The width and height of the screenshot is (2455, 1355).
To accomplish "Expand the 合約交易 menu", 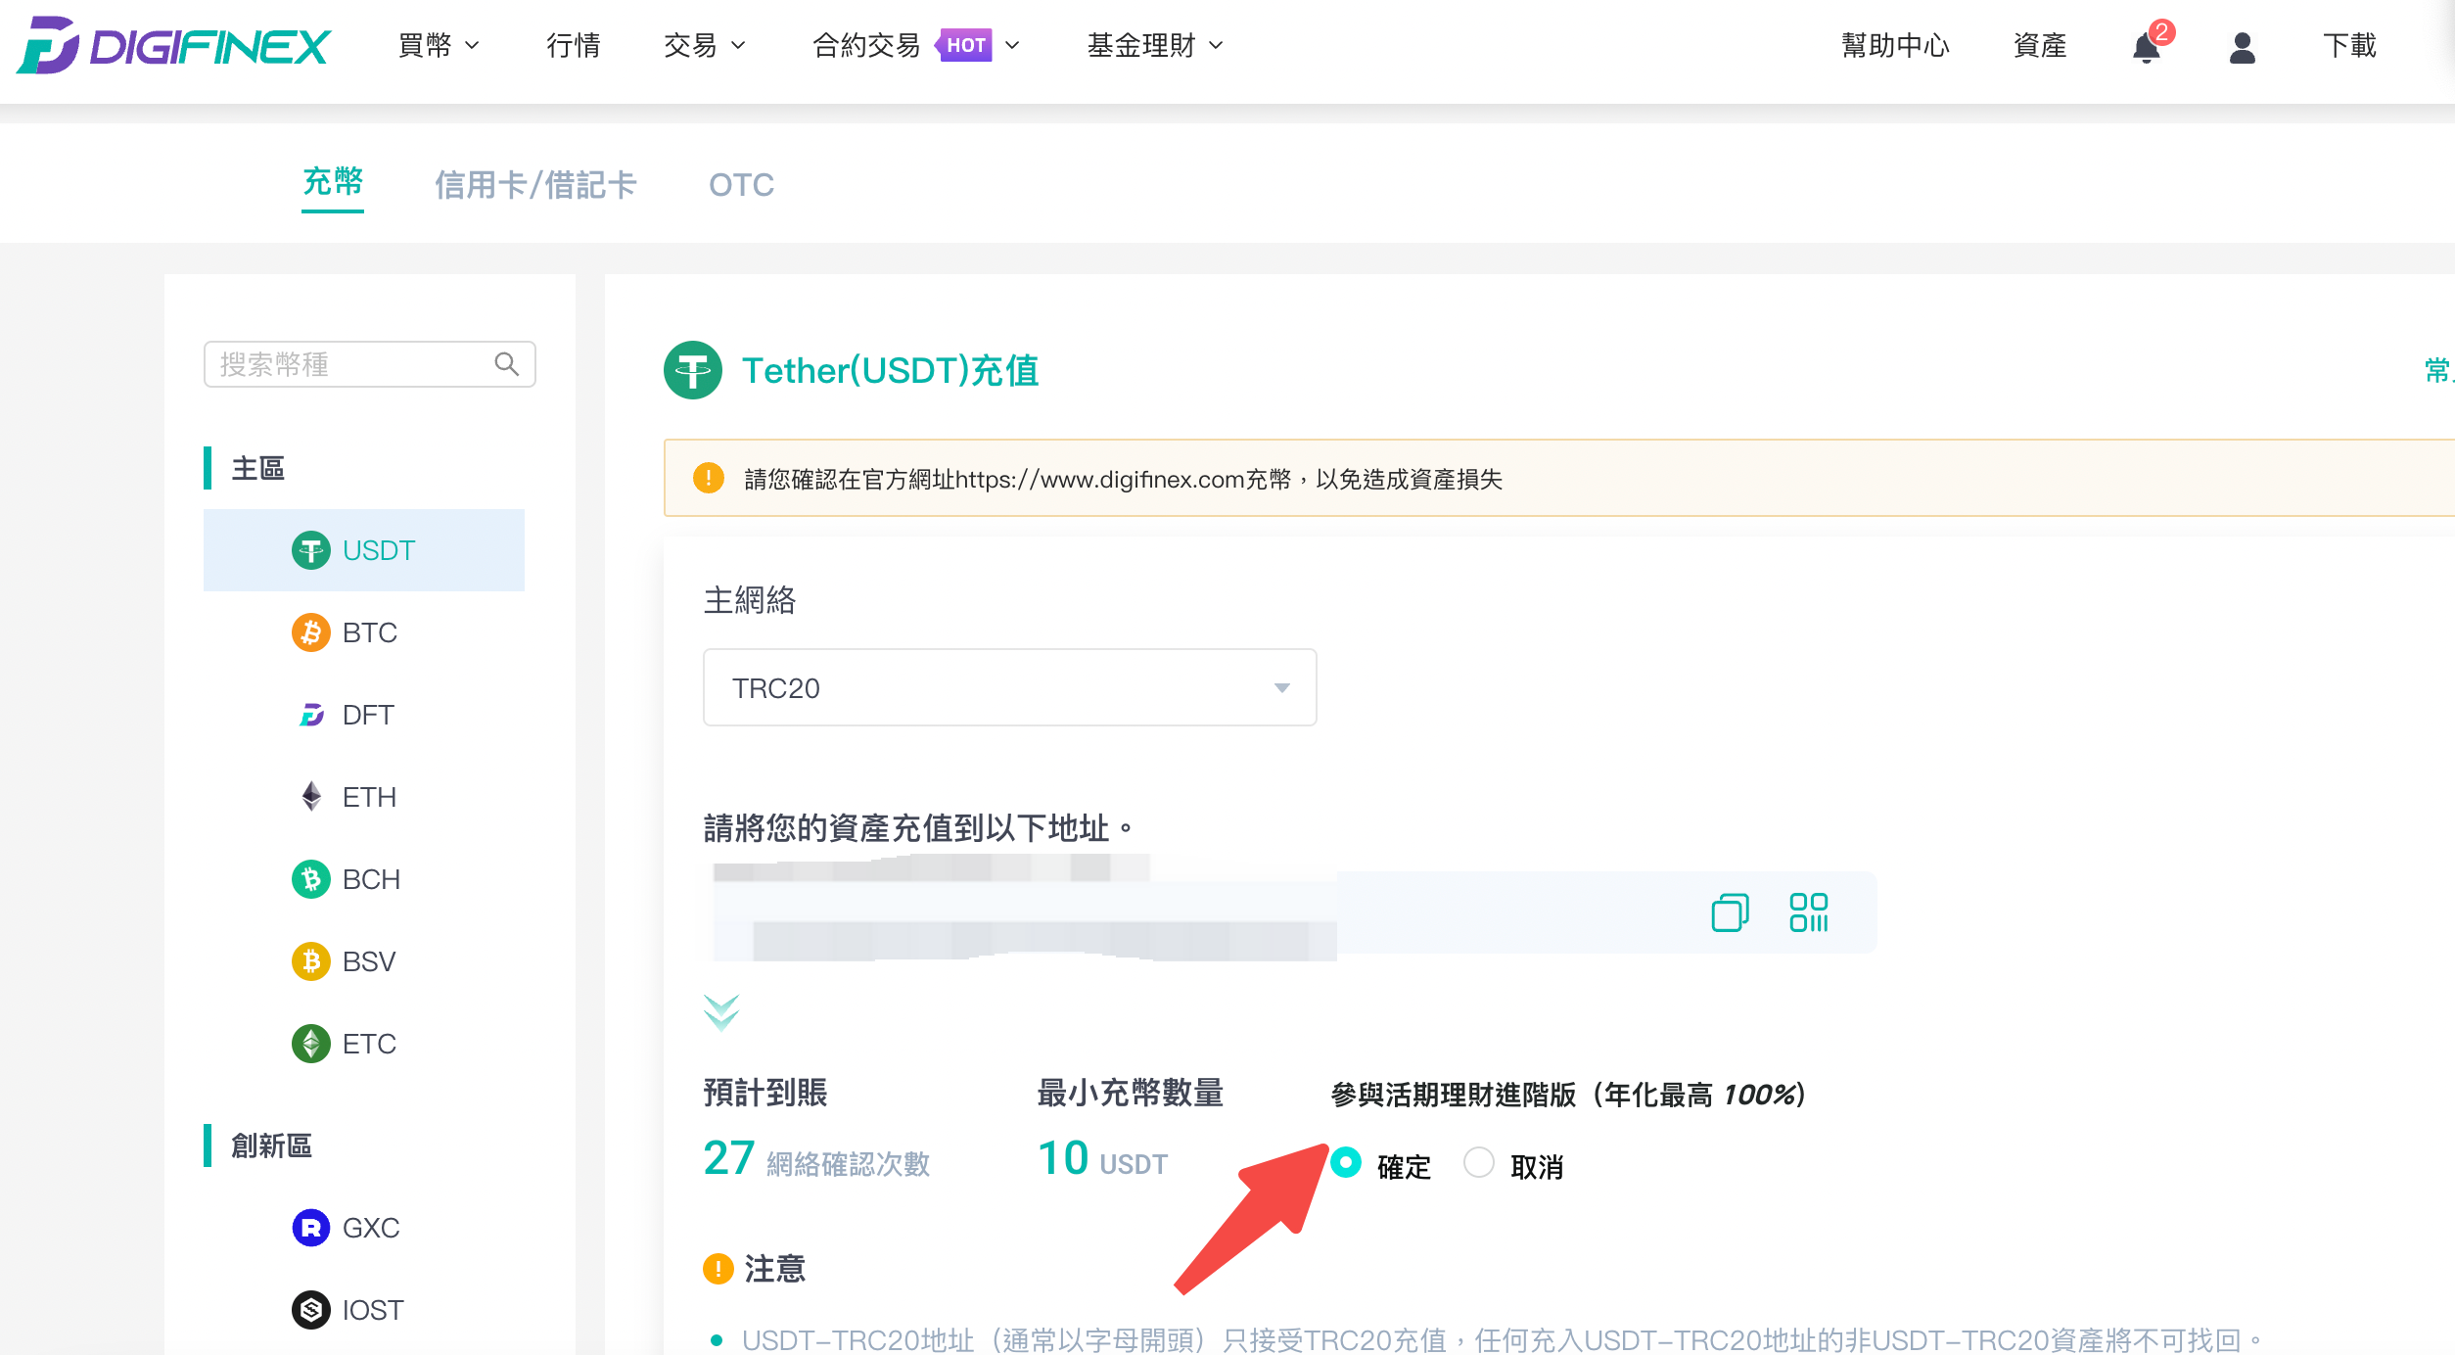I will (x=916, y=45).
